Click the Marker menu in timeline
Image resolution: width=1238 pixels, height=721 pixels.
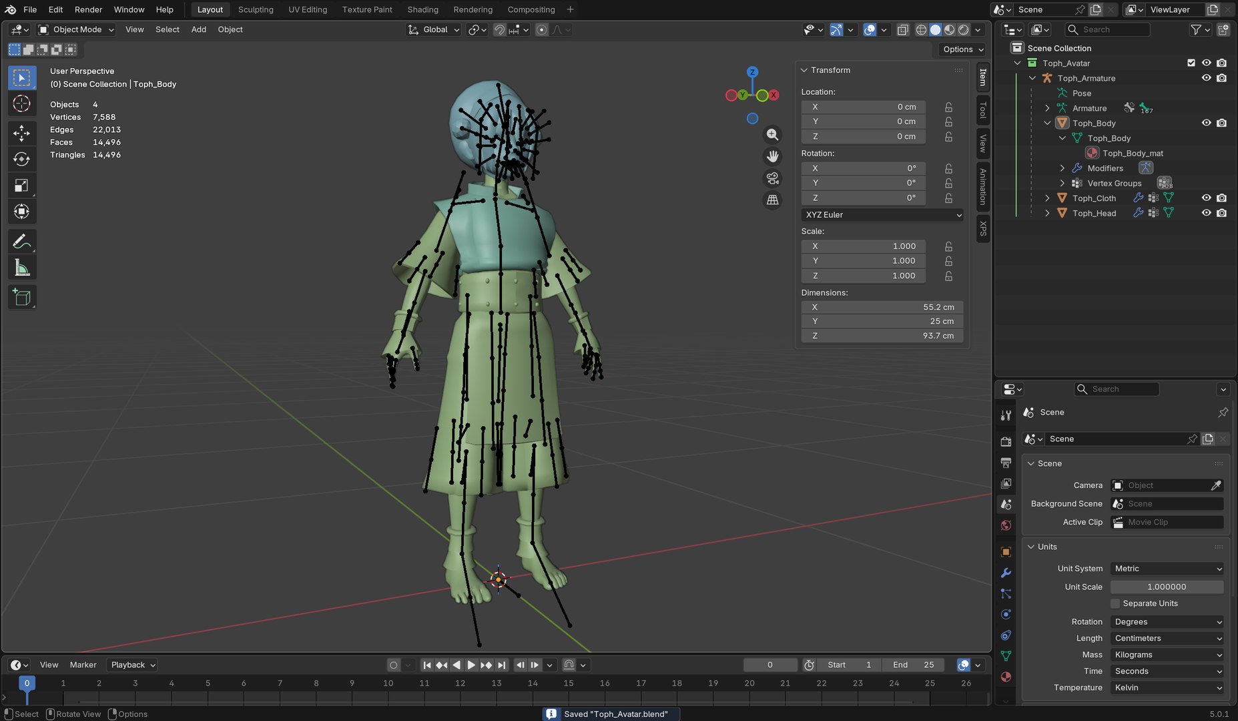coord(83,665)
